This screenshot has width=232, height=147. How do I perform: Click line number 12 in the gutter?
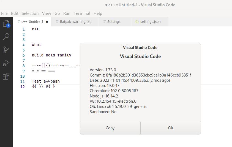point(23,87)
